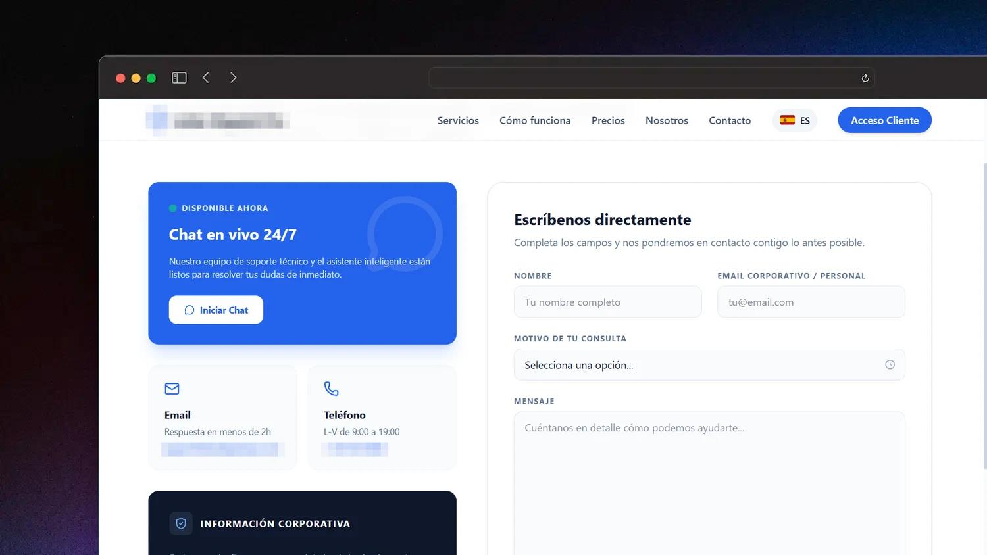Toggle the browser sidebar icon
Screen dimensions: 987x555
click(x=179, y=78)
